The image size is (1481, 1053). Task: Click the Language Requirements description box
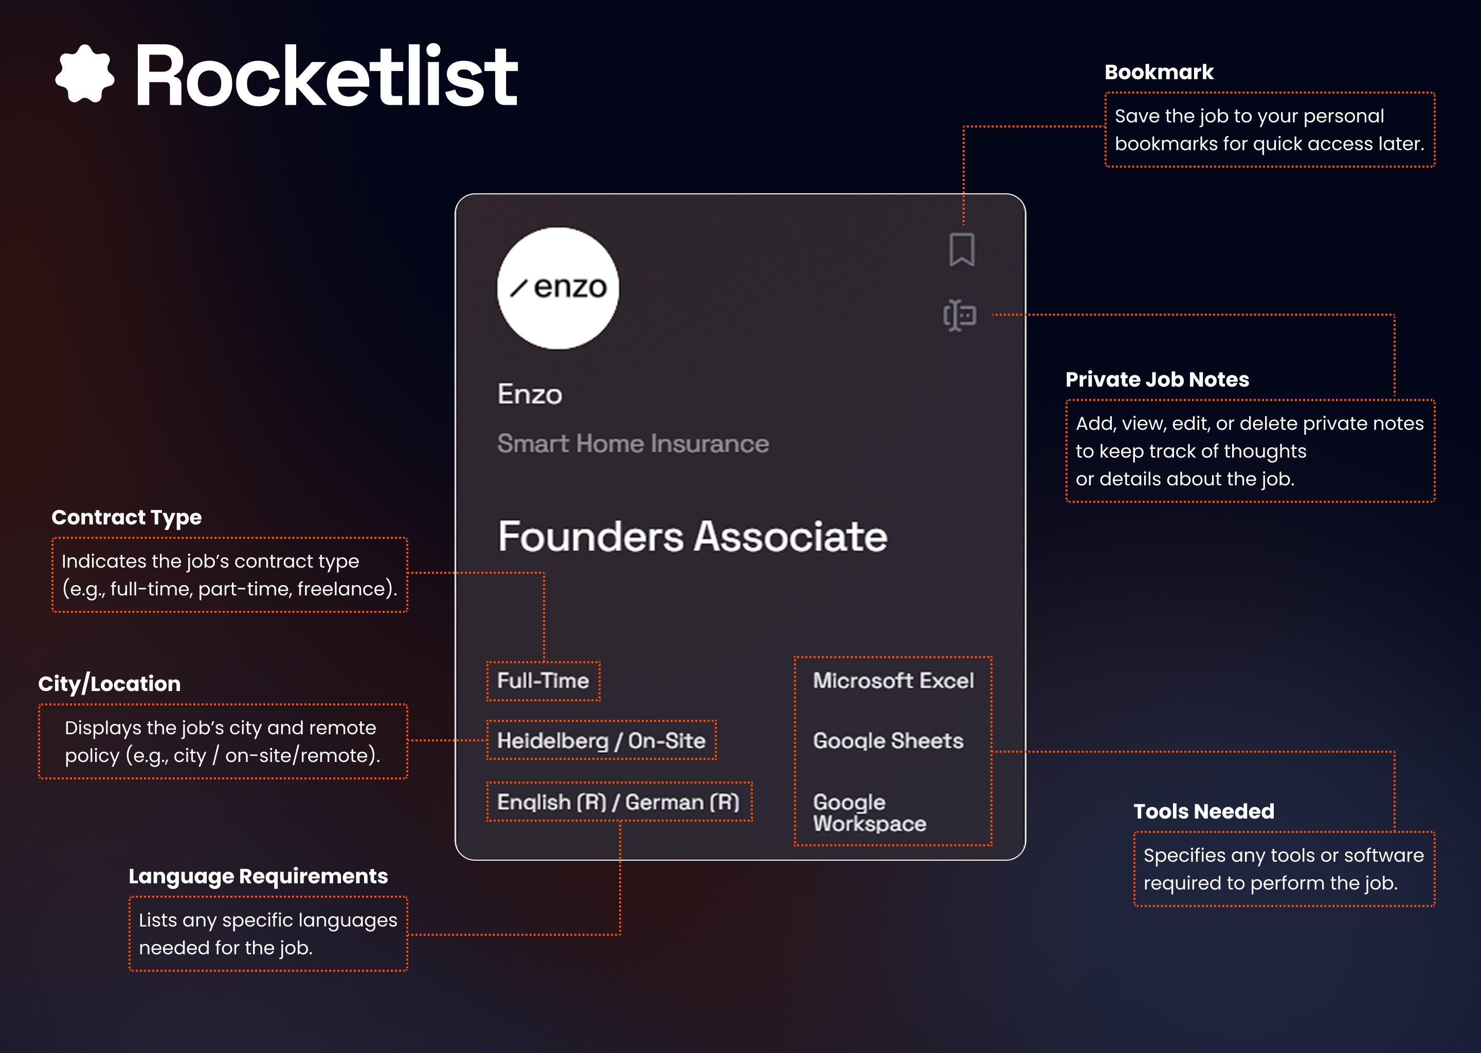pyautogui.click(x=268, y=934)
